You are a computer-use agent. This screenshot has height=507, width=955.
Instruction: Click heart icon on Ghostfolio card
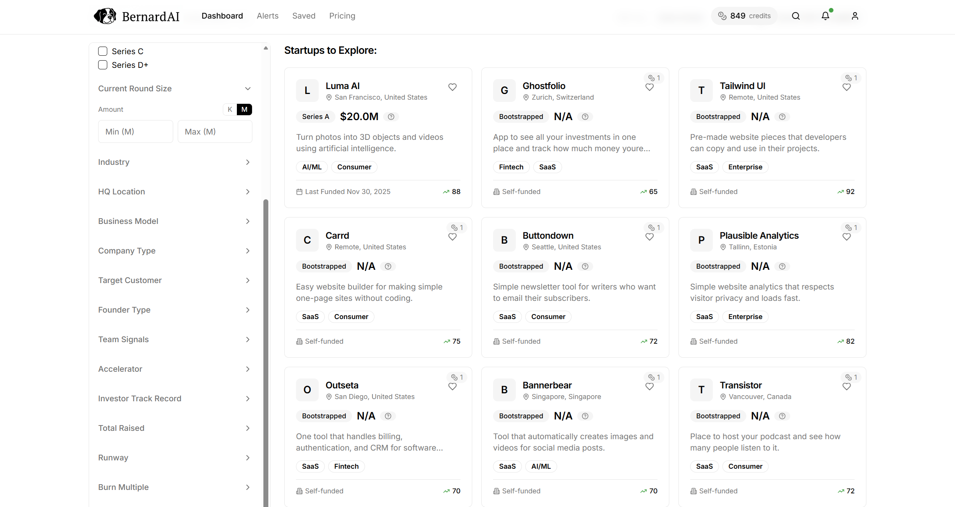pyautogui.click(x=649, y=87)
